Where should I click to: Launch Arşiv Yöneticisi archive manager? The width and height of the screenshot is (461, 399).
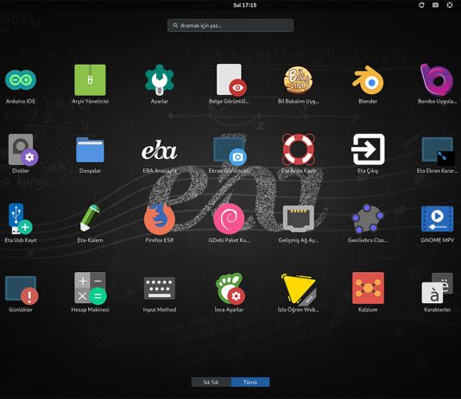click(90, 79)
